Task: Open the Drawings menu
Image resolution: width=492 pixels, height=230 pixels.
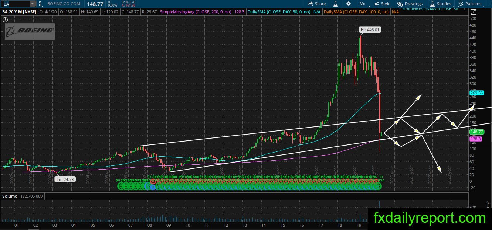Action: click(x=410, y=4)
